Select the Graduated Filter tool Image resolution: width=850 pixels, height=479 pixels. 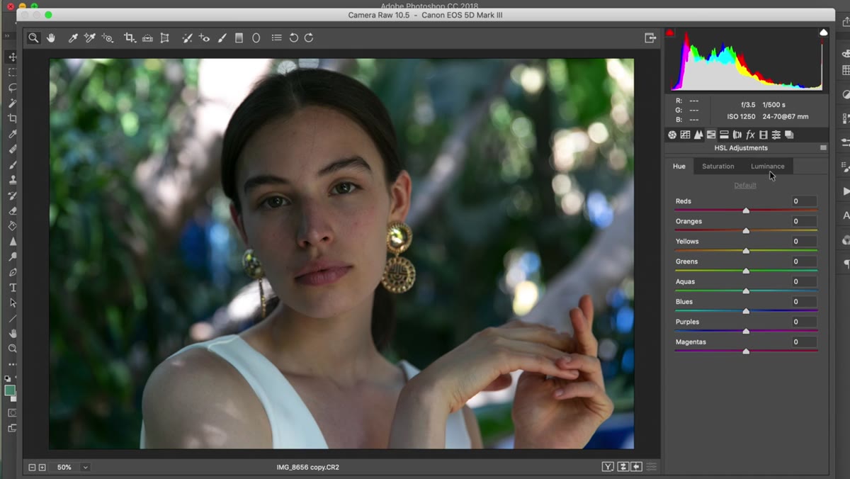239,38
